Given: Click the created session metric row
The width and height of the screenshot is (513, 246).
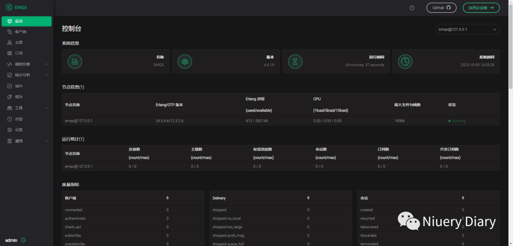Looking at the screenshot, I should (428, 210).
